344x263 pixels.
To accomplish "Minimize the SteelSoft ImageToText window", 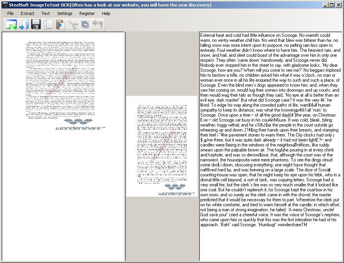I will [325, 5].
